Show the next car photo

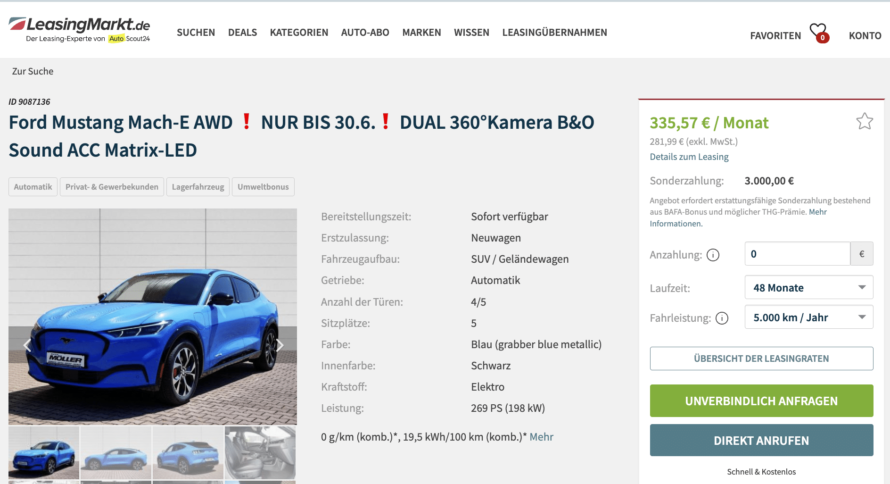[x=280, y=345]
